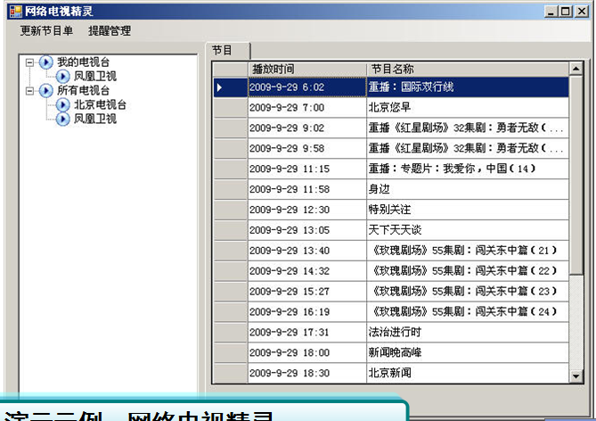The image size is (596, 421).
Task: Select the program 天下天天谈
Action: pos(468,230)
